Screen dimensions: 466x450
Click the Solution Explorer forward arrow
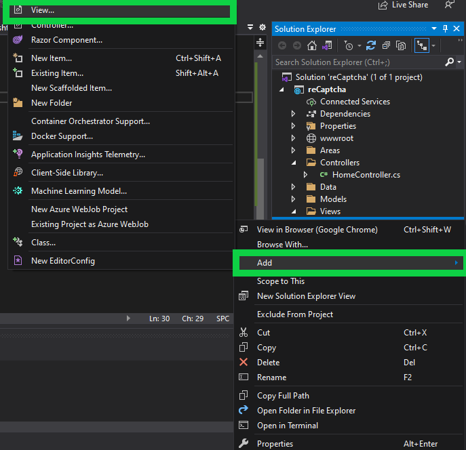[x=297, y=45]
